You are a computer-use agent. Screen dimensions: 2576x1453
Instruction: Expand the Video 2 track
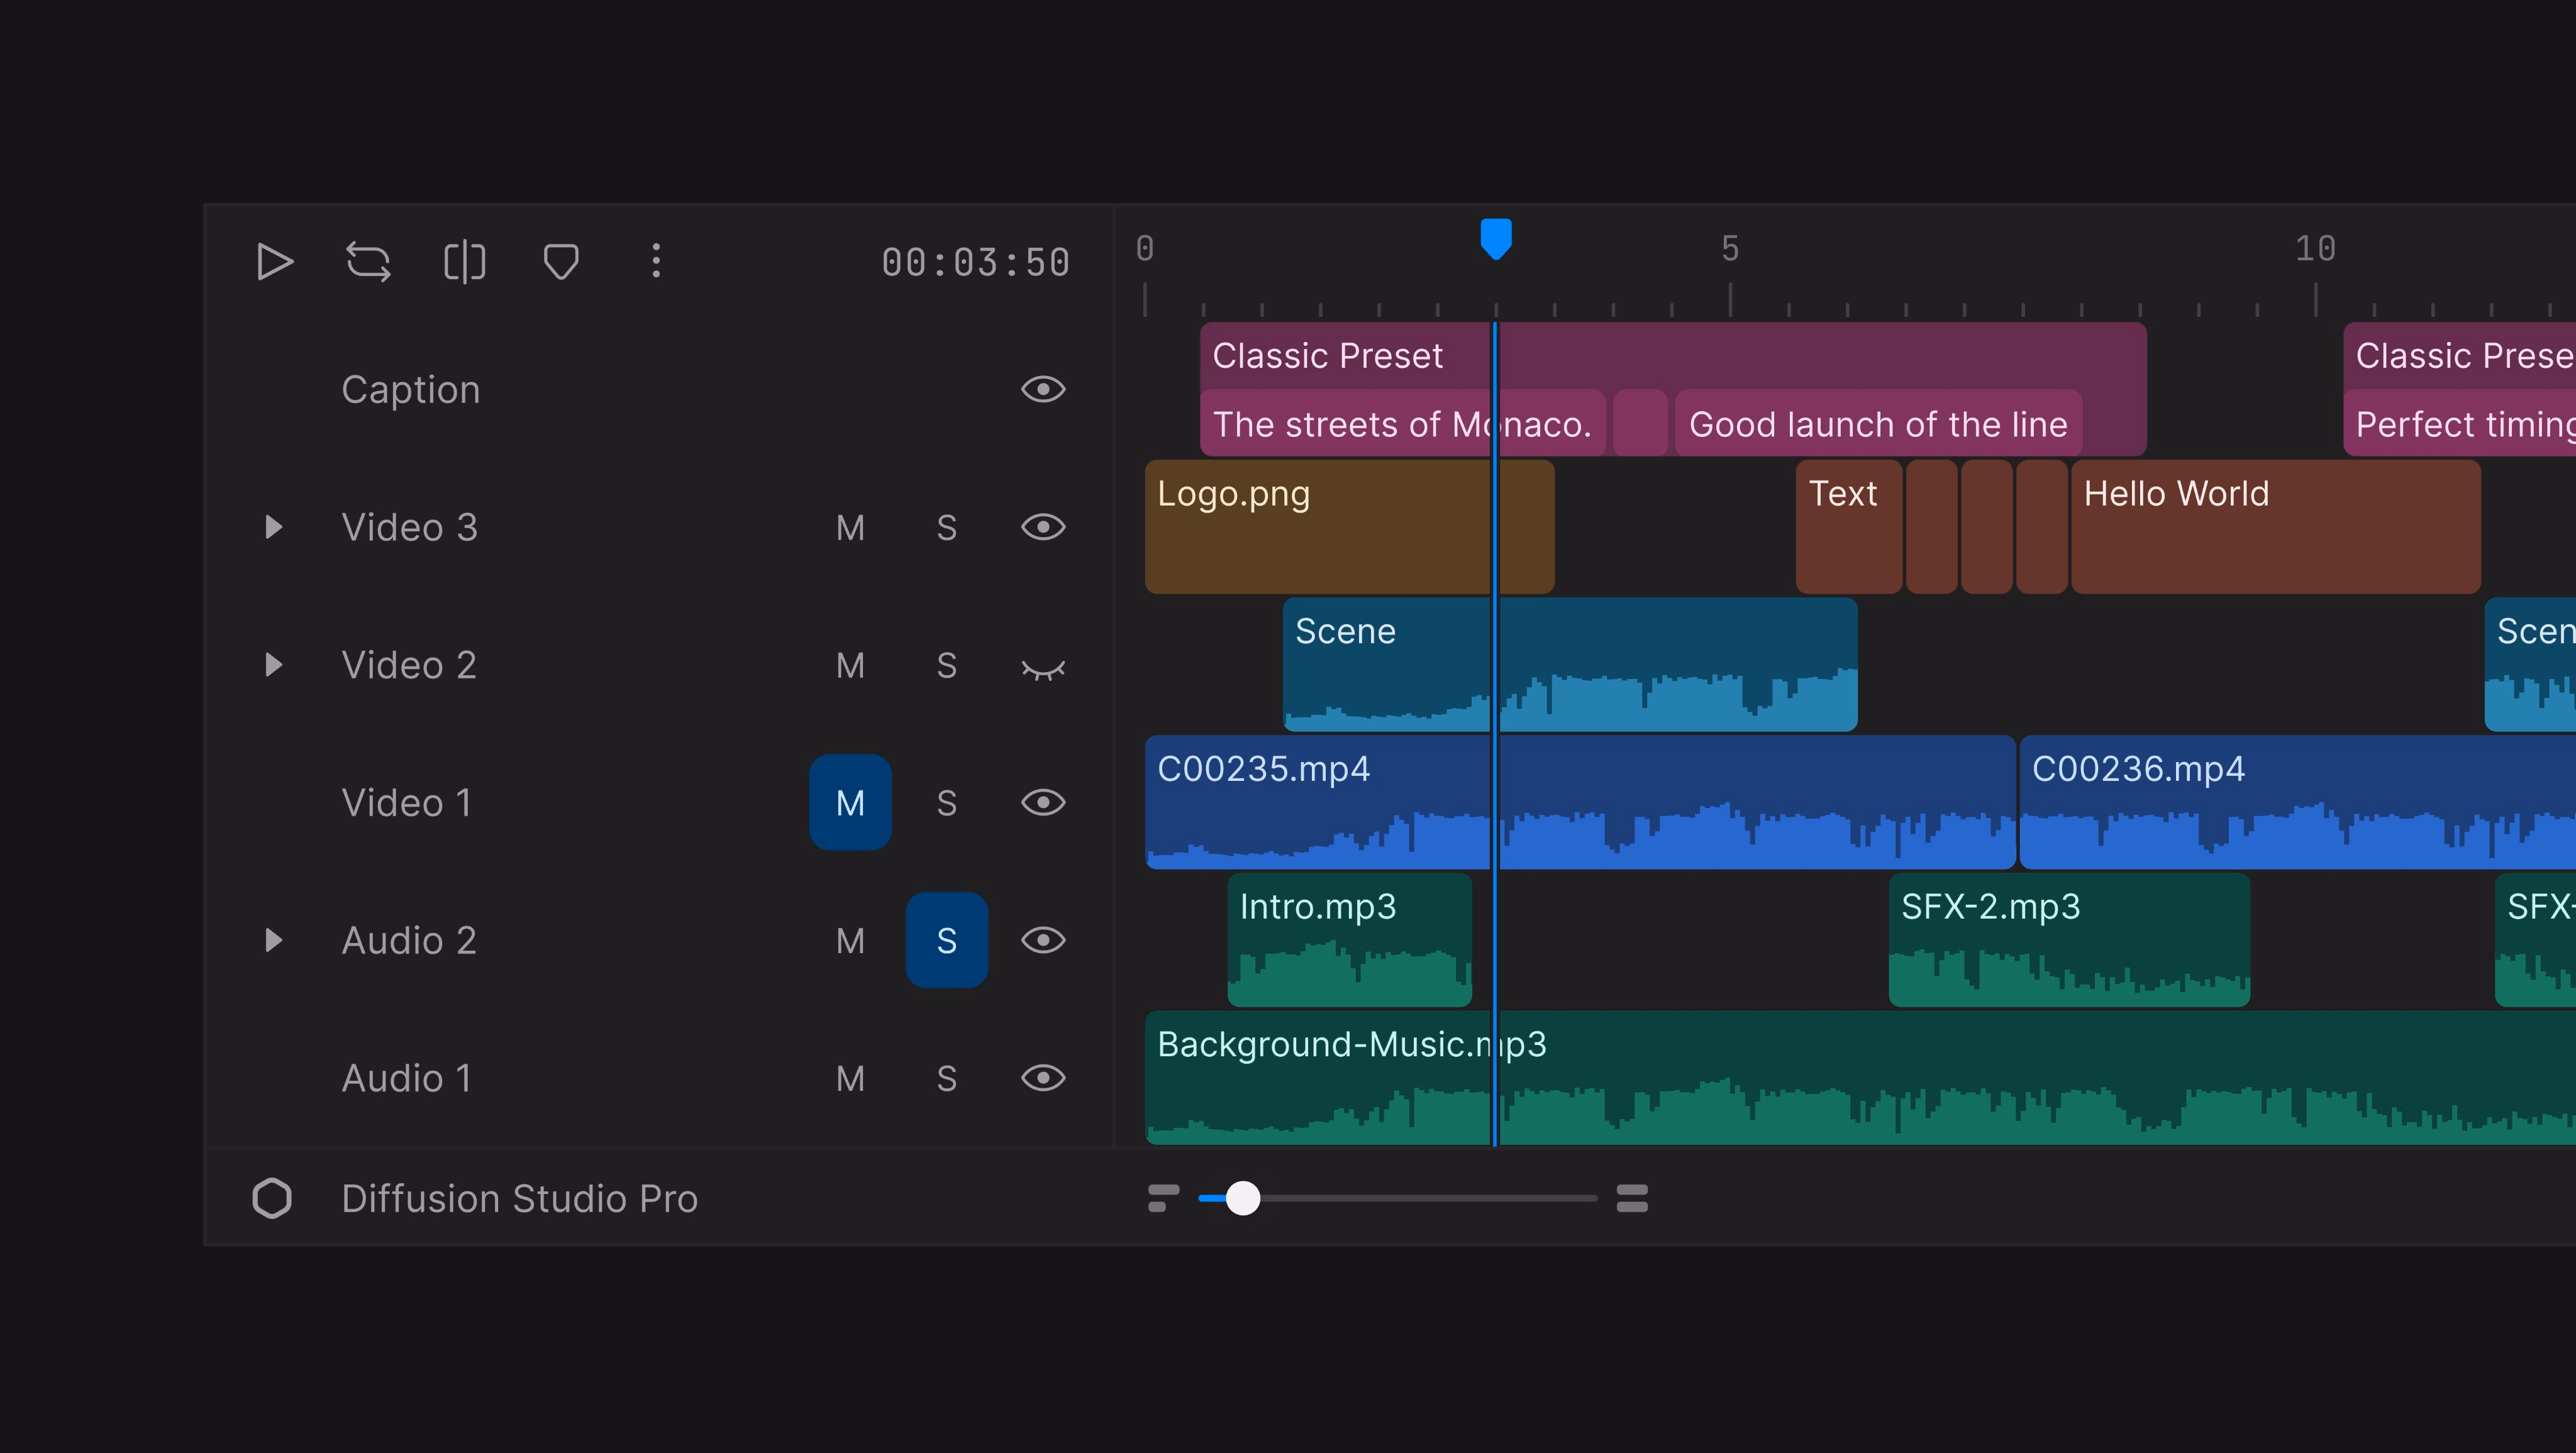pos(273,665)
